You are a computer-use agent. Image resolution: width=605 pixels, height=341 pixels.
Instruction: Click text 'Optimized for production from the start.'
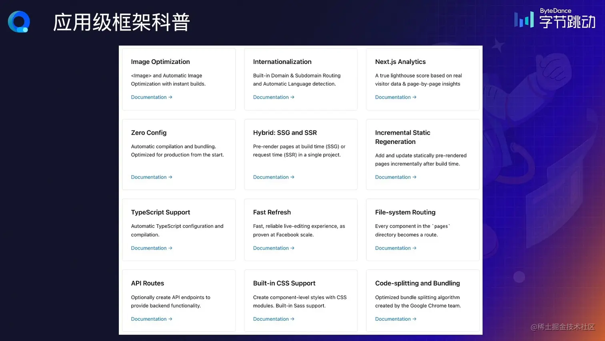click(x=178, y=155)
